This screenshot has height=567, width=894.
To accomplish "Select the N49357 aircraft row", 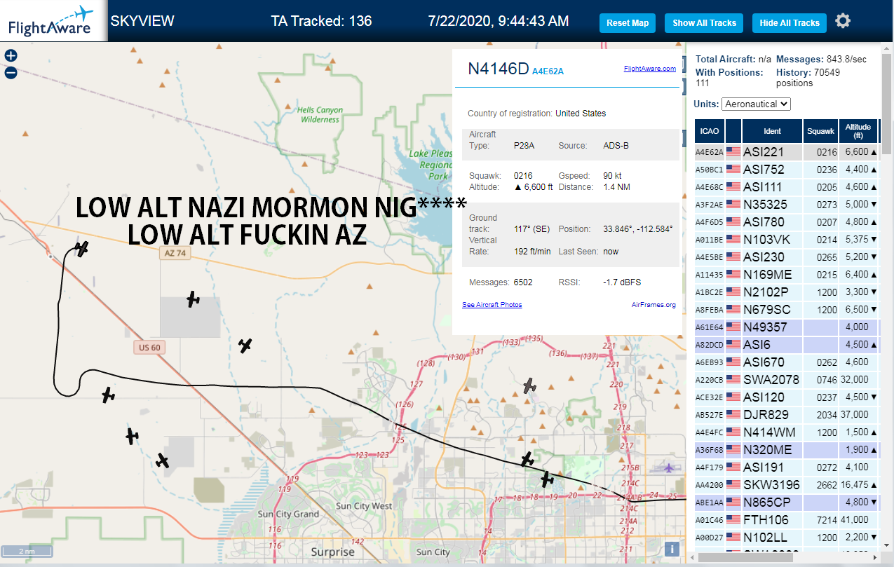I will (786, 327).
